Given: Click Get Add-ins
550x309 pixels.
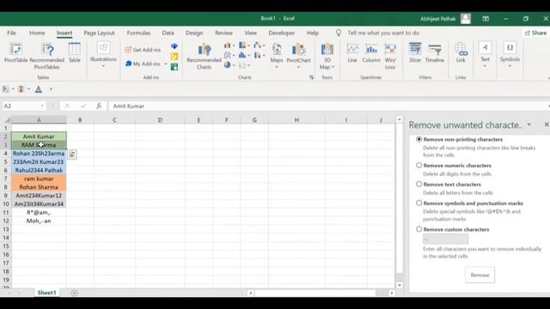Looking at the screenshot, I should pos(143,50).
